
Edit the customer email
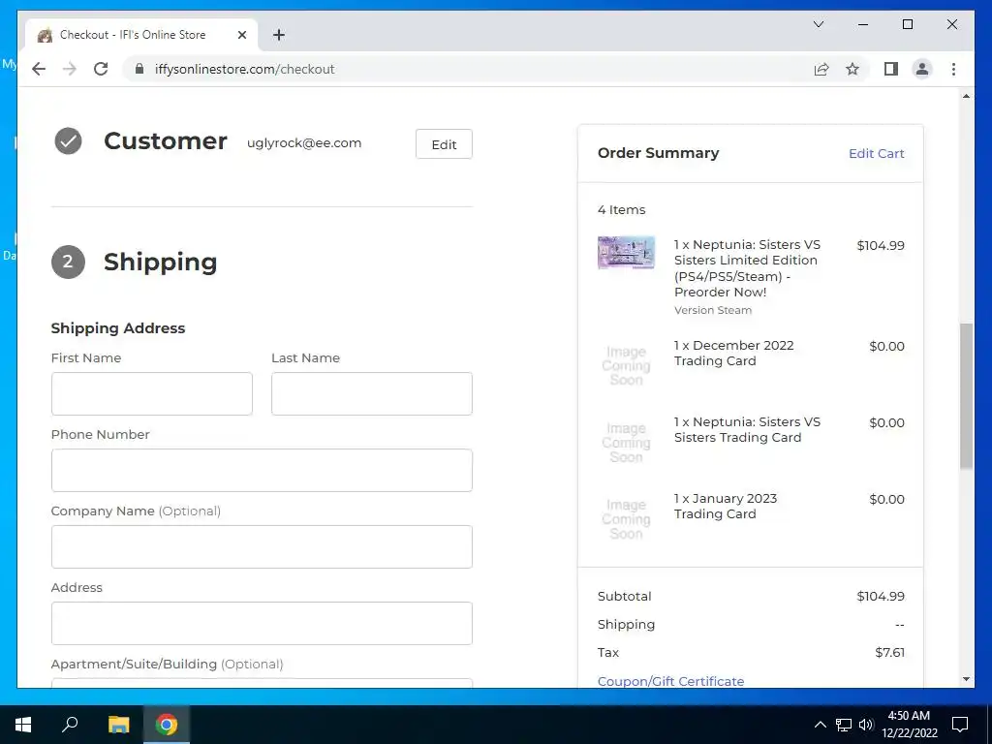444,144
